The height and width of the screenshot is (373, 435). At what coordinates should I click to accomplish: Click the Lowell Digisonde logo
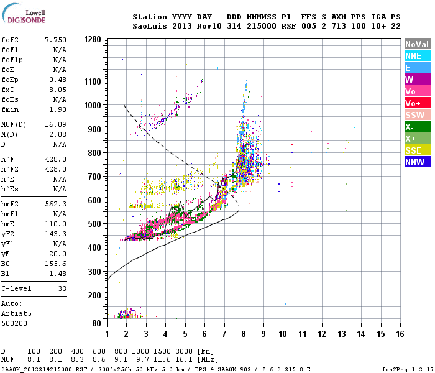24,14
